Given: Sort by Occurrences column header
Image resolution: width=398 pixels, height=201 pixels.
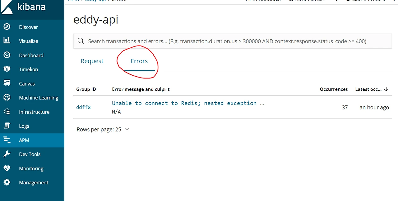Looking at the screenshot, I should (x=334, y=89).
